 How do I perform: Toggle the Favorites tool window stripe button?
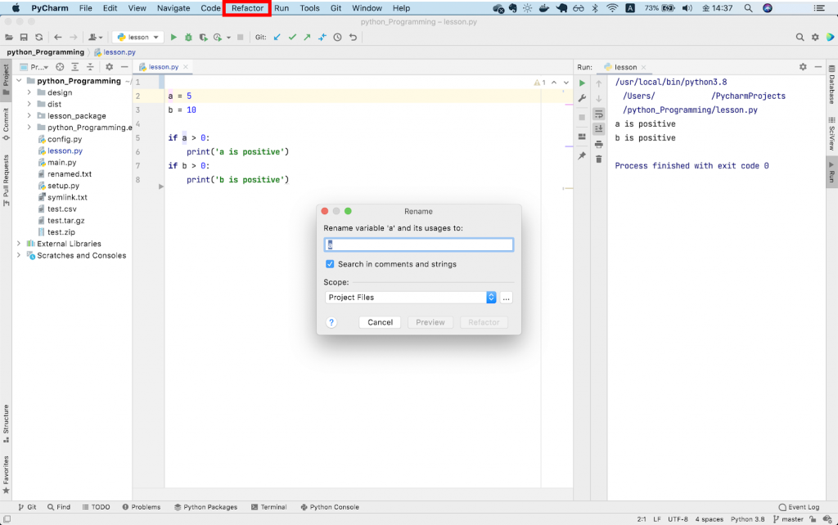point(6,475)
